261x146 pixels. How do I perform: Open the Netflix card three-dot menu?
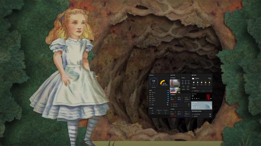(211, 94)
